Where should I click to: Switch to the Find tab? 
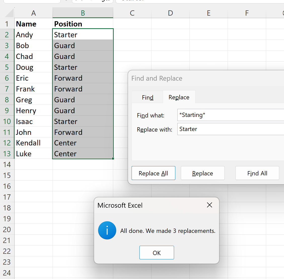(x=147, y=97)
